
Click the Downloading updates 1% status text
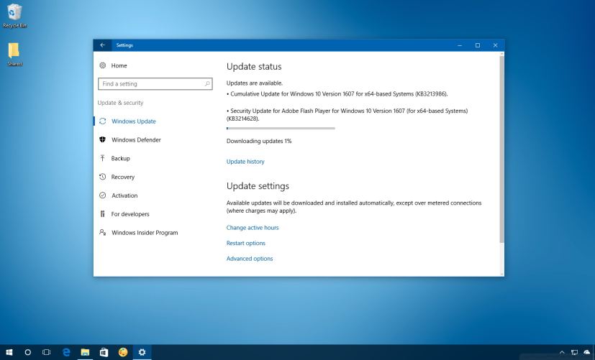click(259, 141)
